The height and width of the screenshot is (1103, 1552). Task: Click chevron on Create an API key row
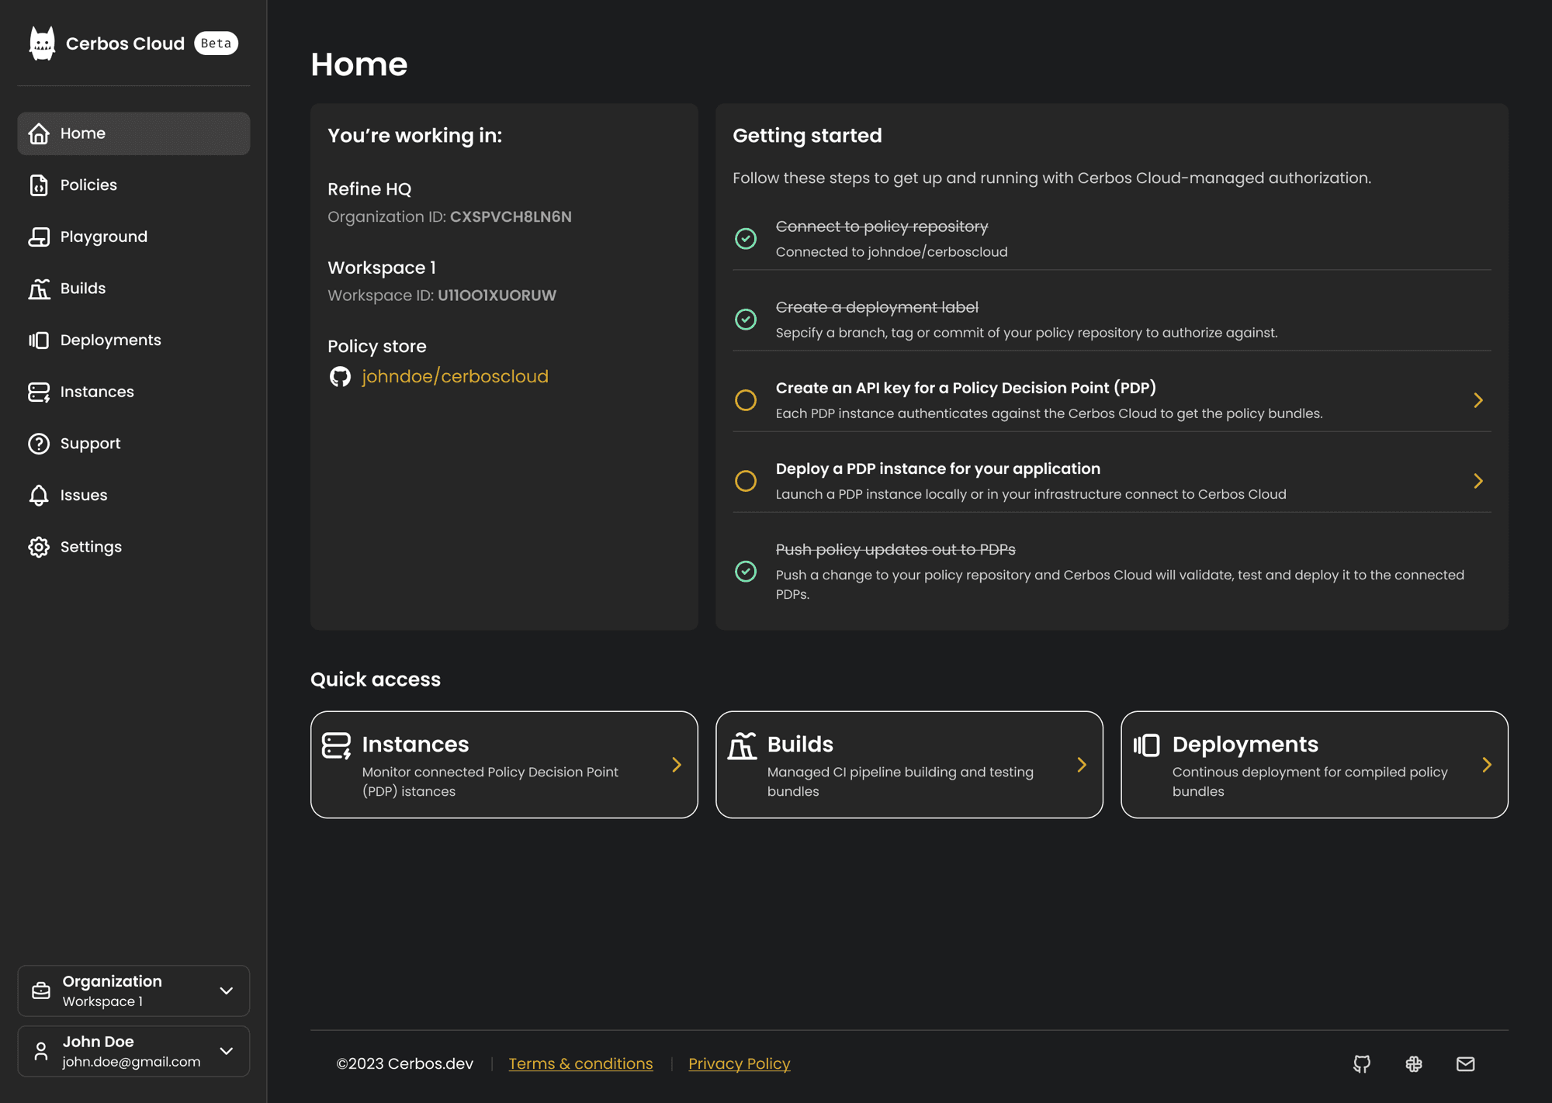click(x=1478, y=400)
